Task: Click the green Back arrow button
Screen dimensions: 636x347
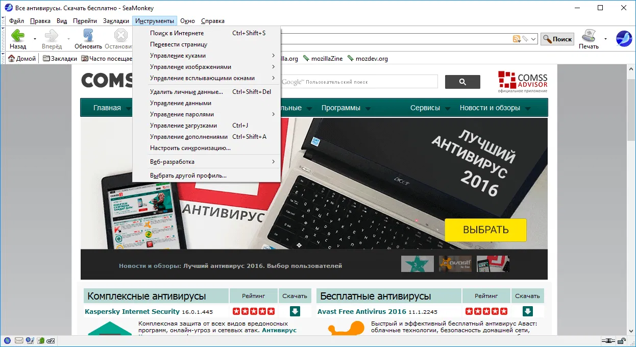Action: [18, 36]
